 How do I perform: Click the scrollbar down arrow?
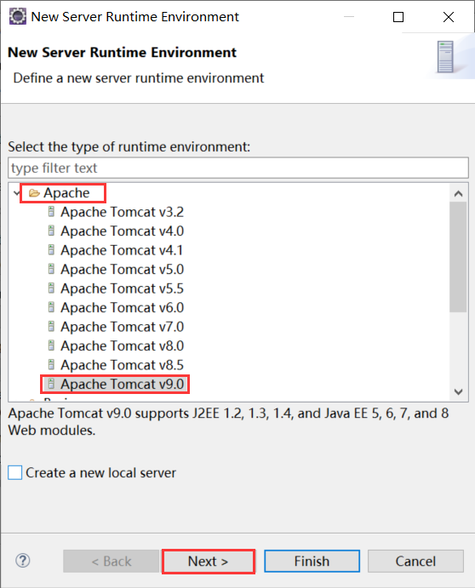458,392
